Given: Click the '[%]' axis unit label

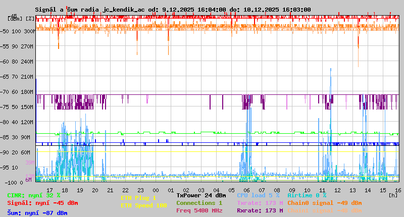Looking at the screenshot, I should pos(30,19).
